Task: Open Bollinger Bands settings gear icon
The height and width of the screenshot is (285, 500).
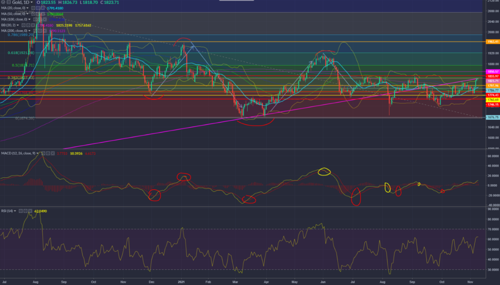Action: pyautogui.click(x=28, y=25)
